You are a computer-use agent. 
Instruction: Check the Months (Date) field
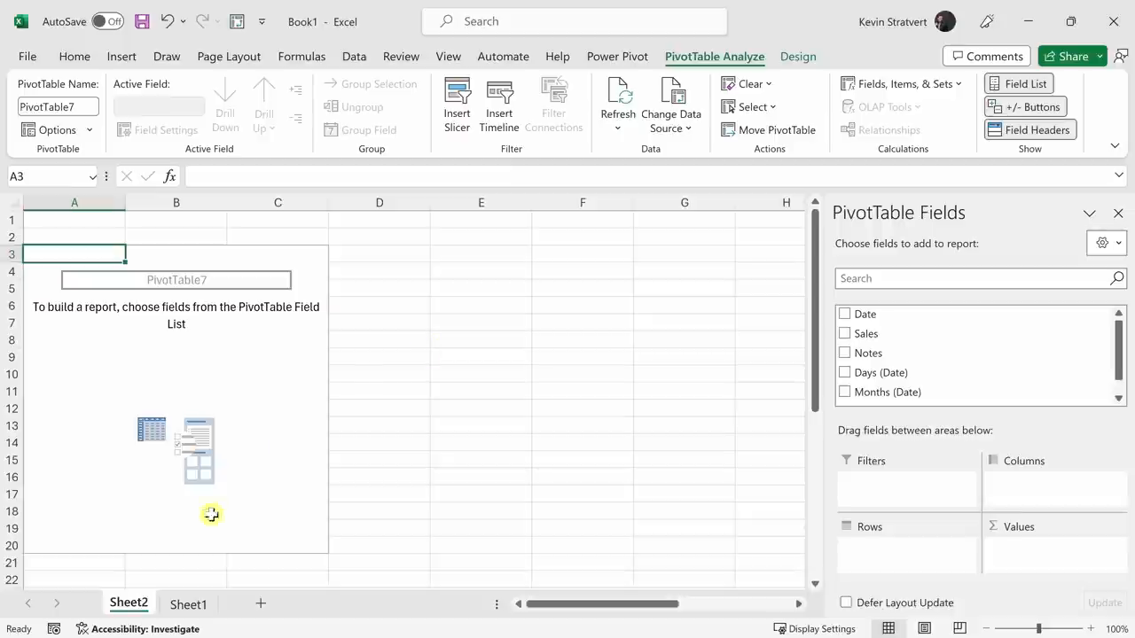point(845,392)
